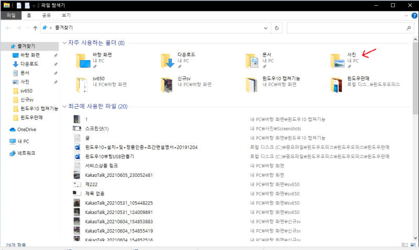
Task: Open the 보기 ribbon tab
Action: coord(66,15)
